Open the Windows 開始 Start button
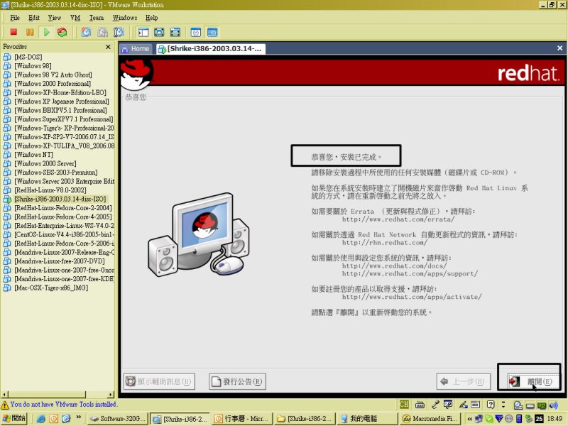The width and height of the screenshot is (568, 426). [x=14, y=418]
